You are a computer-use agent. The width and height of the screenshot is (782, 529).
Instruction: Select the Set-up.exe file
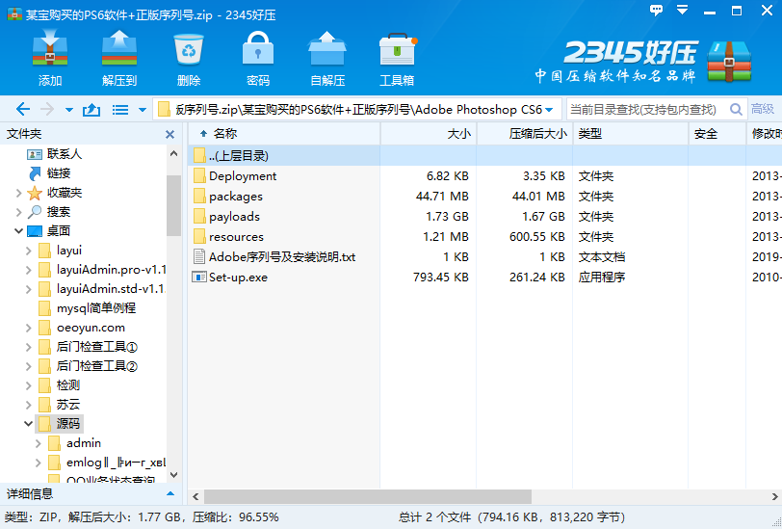pos(238,278)
